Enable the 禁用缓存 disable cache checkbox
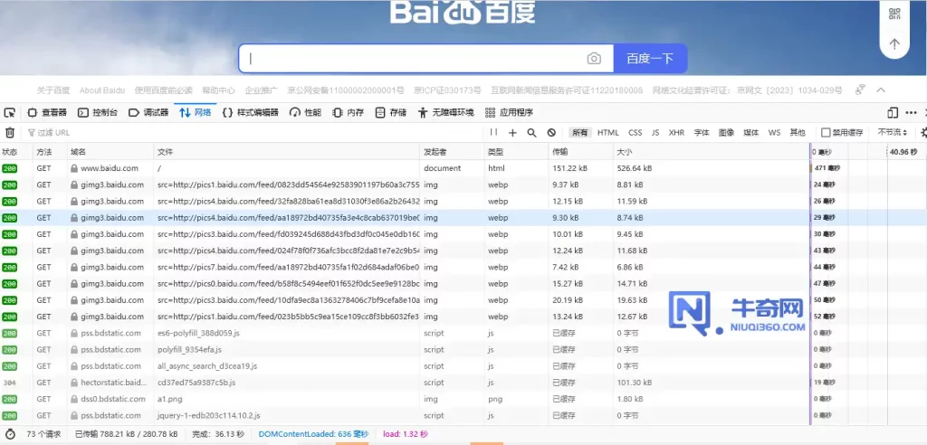This screenshot has width=927, height=445. click(x=826, y=133)
